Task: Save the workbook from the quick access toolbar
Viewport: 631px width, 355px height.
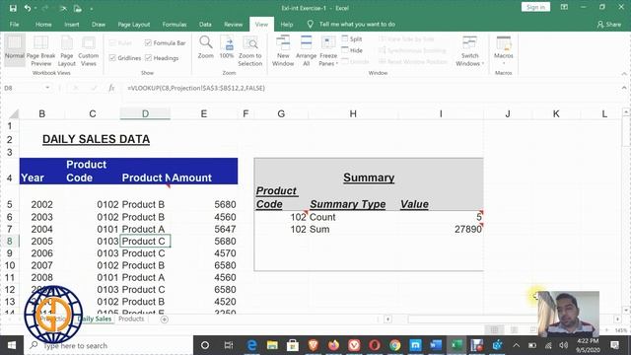Action: tap(13, 8)
